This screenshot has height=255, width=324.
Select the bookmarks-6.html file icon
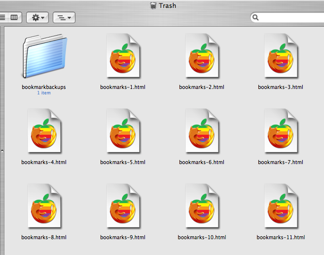click(x=202, y=131)
